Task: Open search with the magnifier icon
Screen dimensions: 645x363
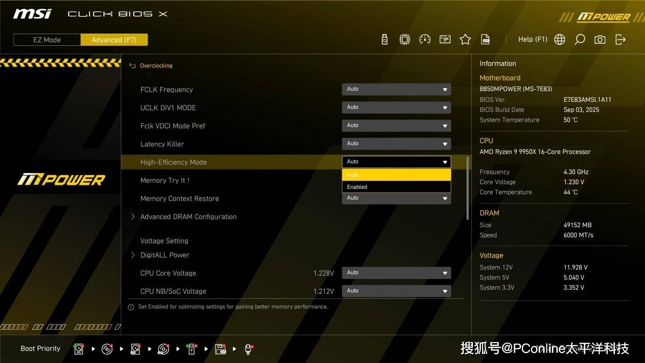Action: (x=579, y=40)
